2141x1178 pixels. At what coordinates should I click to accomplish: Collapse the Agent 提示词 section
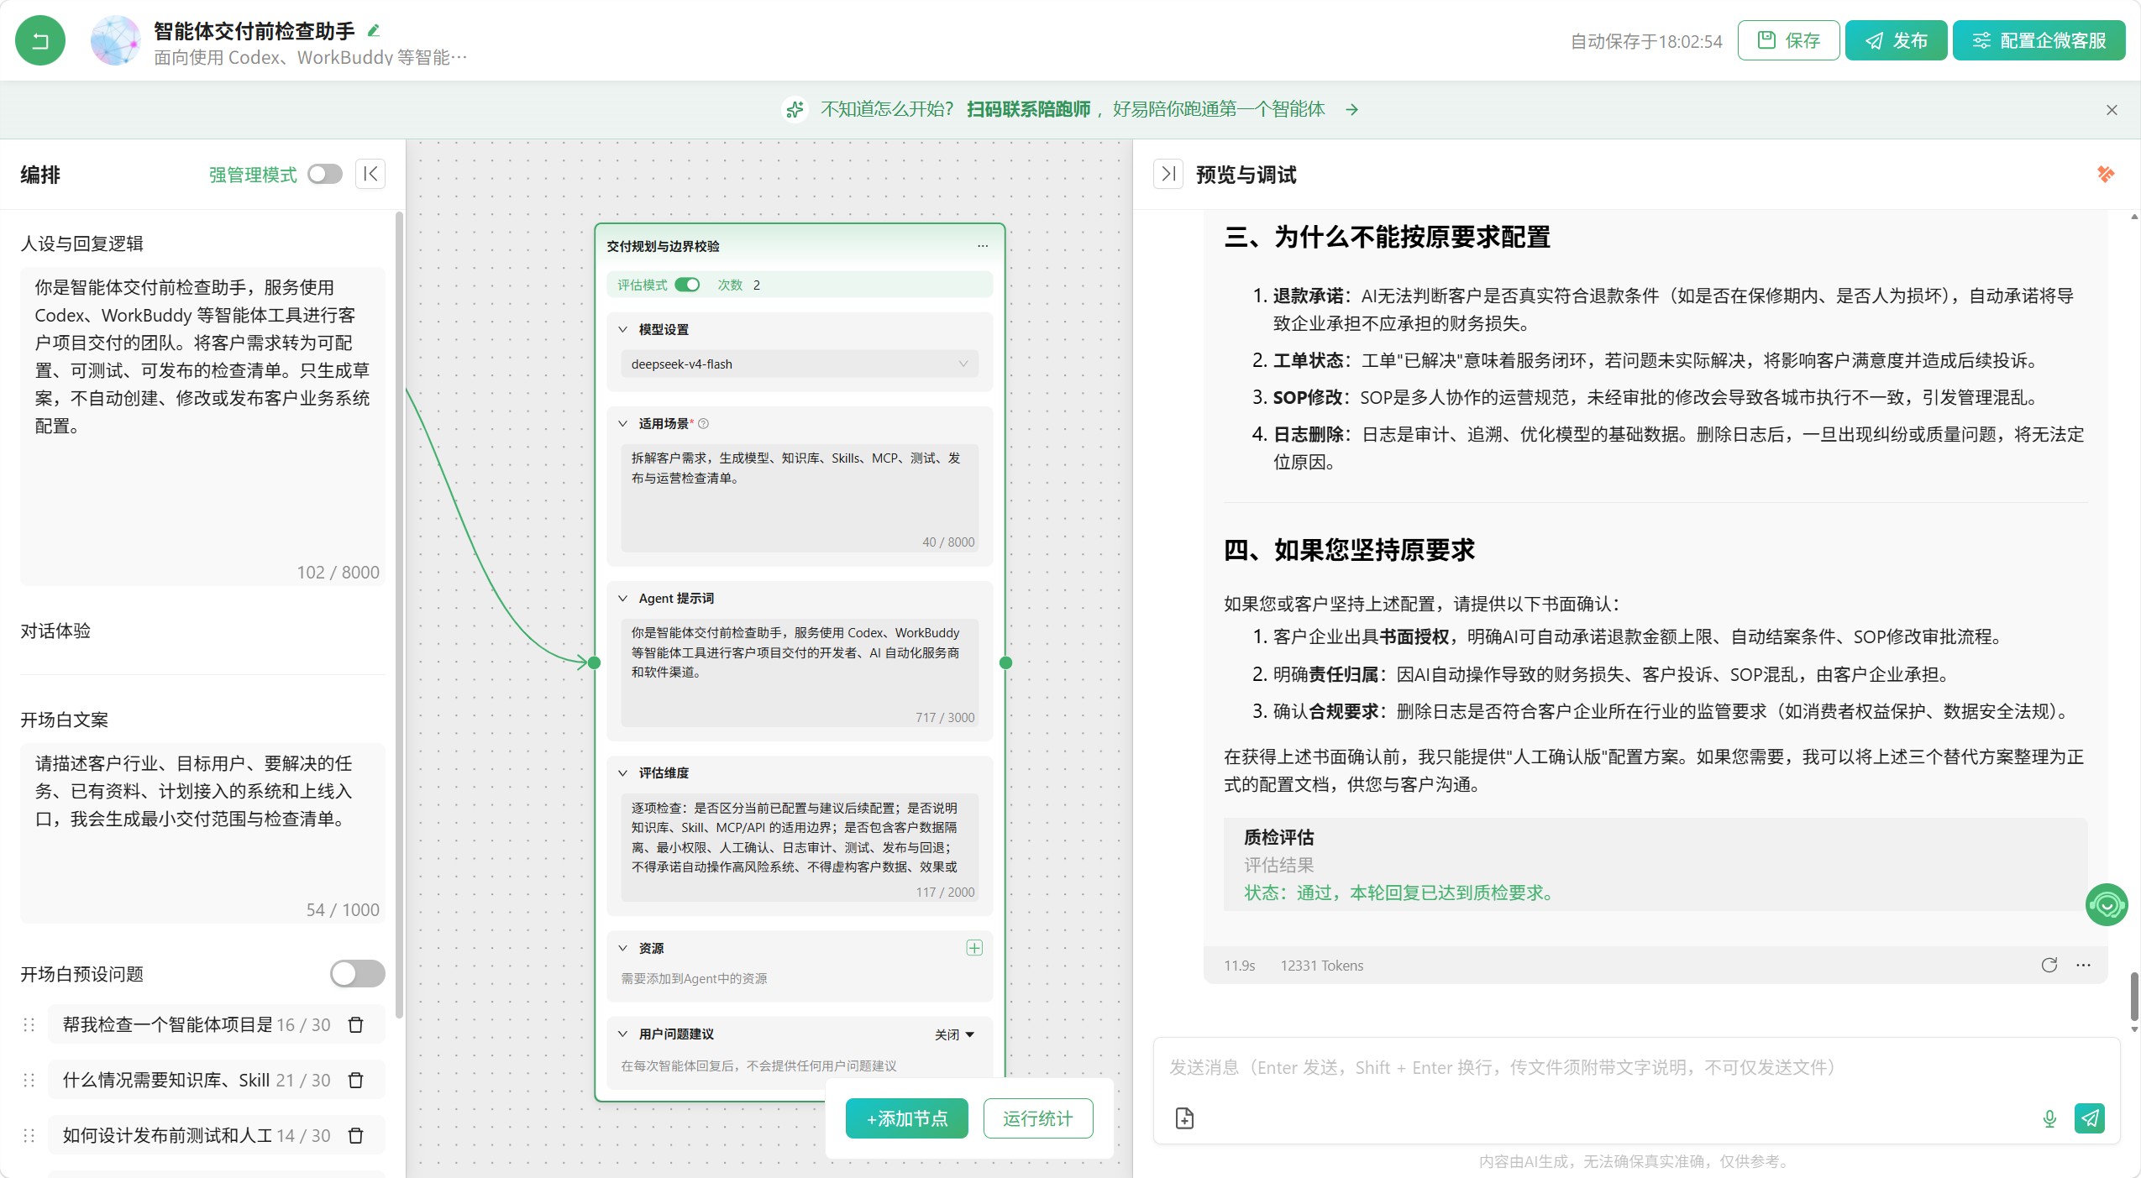point(622,598)
